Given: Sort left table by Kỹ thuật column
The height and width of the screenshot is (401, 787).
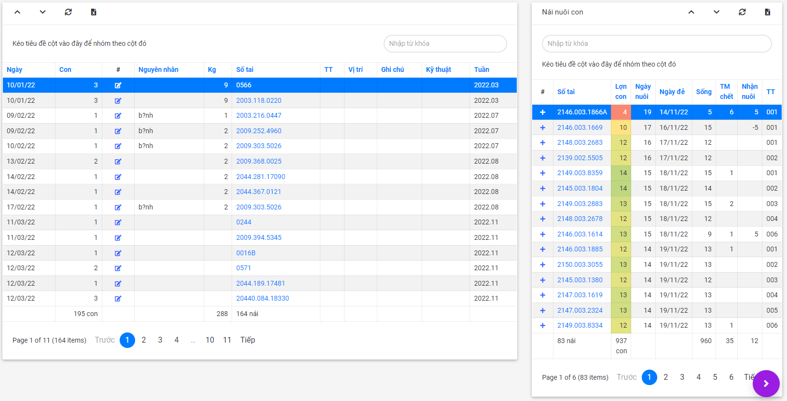Looking at the screenshot, I should tap(438, 69).
